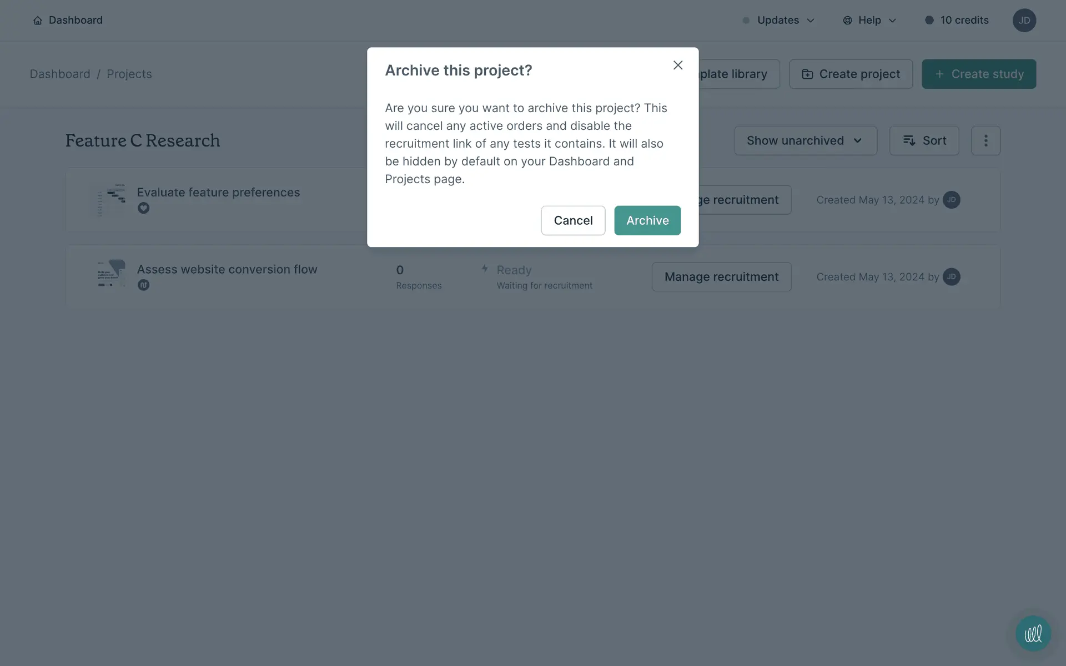This screenshot has height=666, width=1066.
Task: Click the heart icon under Evaluate feature preferences
Action: (x=143, y=208)
